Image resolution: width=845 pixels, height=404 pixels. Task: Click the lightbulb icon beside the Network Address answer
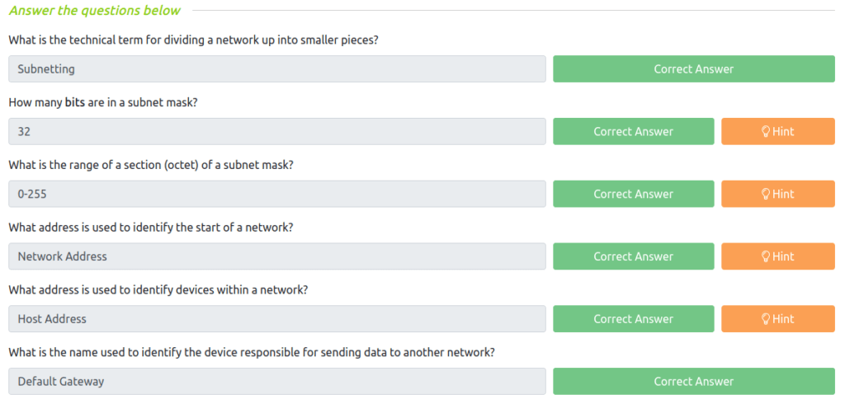(765, 256)
